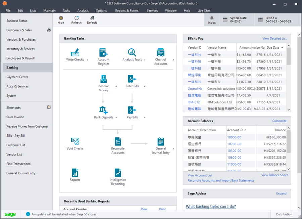Open the Reports & Forms menu
This screenshot has height=219, width=302.
(127, 10)
